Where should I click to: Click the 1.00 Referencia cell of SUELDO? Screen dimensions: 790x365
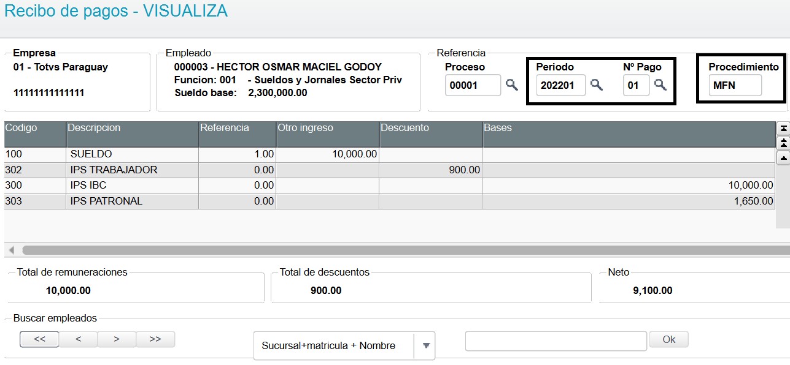tap(237, 154)
